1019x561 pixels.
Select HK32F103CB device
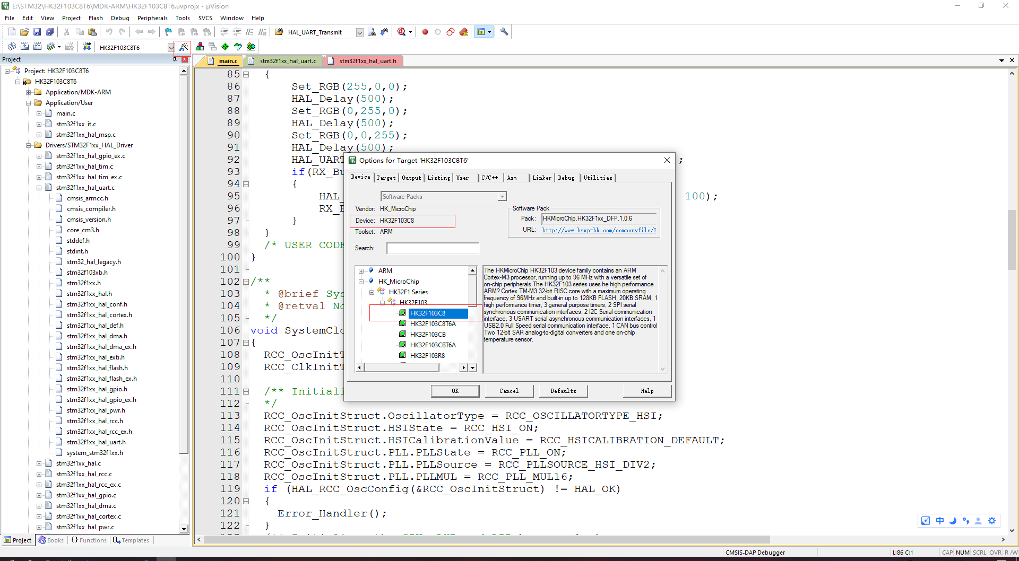[x=428, y=335]
